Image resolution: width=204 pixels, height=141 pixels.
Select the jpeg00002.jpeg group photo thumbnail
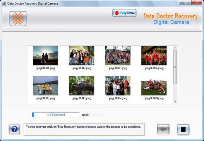[82, 56]
